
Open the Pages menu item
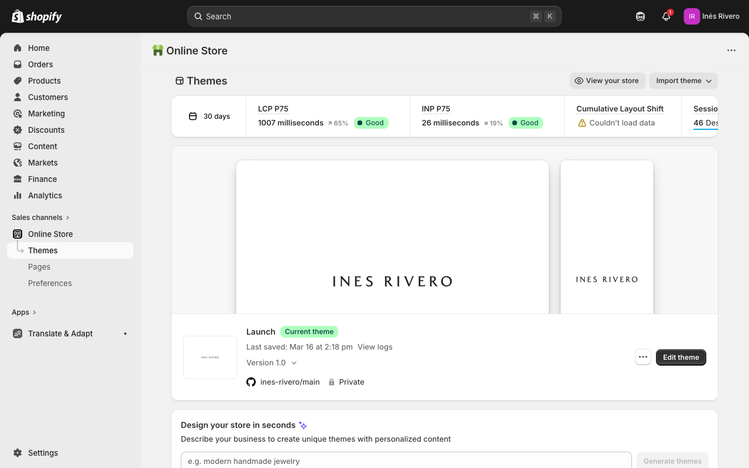pyautogui.click(x=39, y=267)
